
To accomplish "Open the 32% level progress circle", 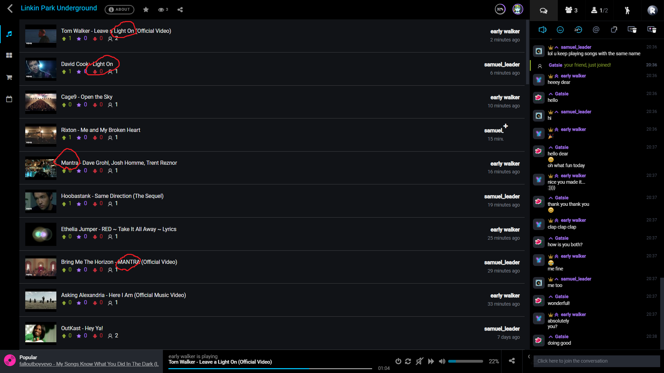I will [x=500, y=9].
